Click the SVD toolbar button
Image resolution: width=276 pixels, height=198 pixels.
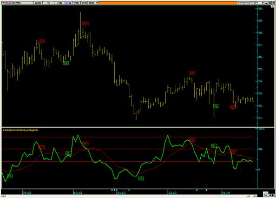pos(76,3)
